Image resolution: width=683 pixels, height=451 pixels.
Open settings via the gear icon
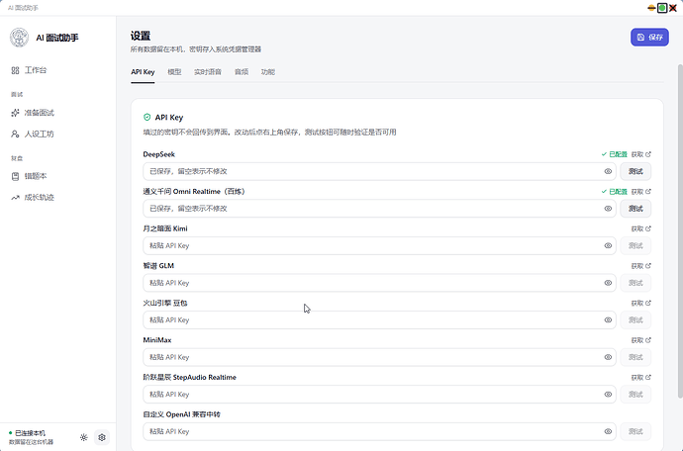coord(102,437)
